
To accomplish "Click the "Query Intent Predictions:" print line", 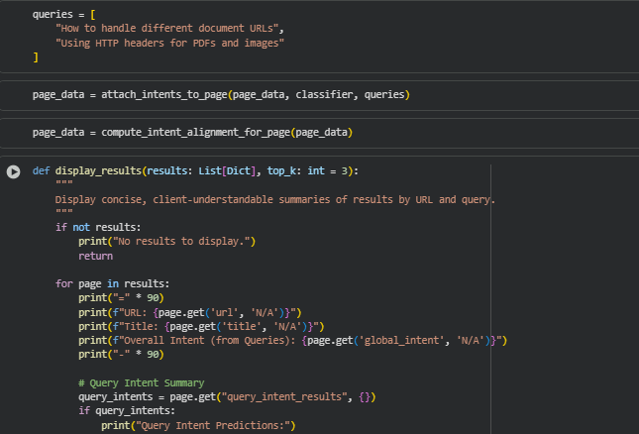I will pyautogui.click(x=198, y=425).
